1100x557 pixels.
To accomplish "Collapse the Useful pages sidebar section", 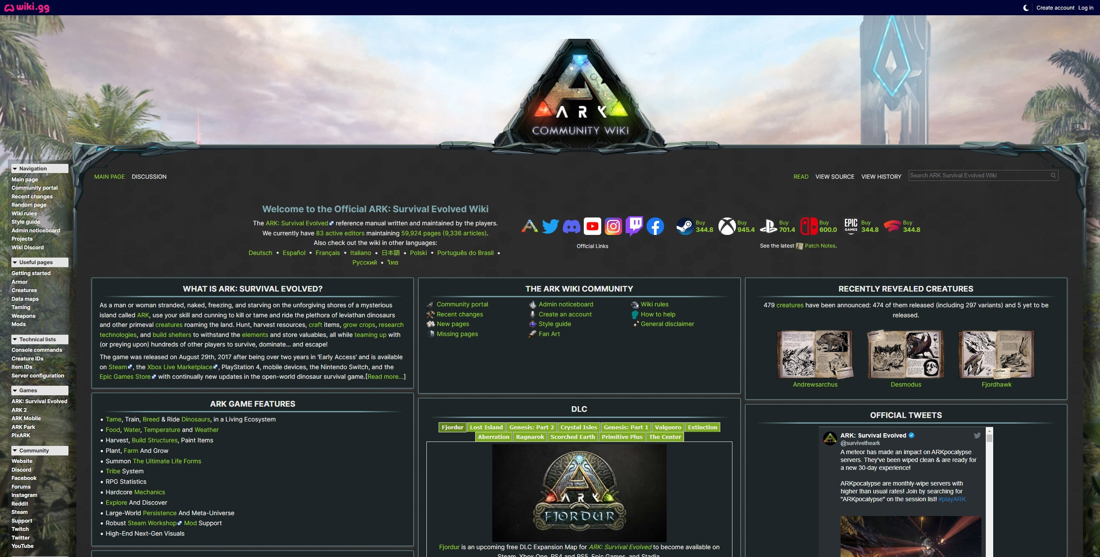I will (40, 262).
